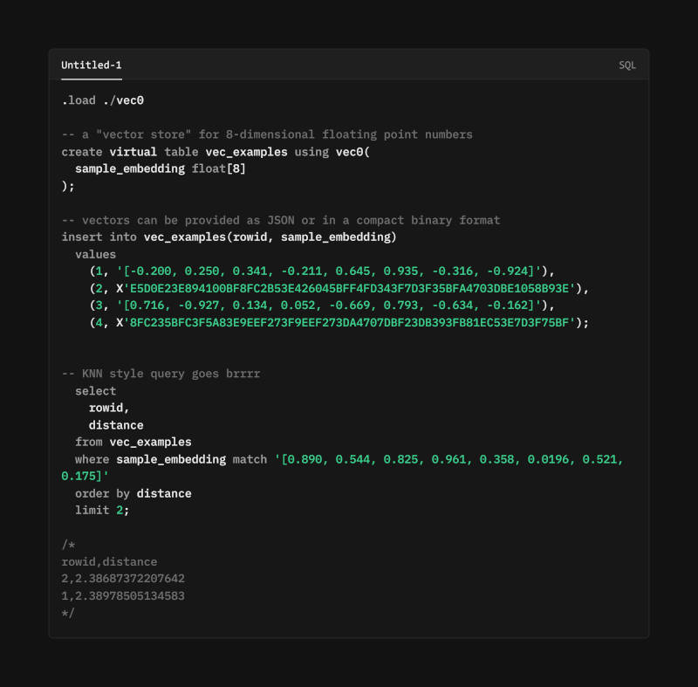Click the row 3 JSON vector string
The height and width of the screenshot is (687, 698).
[329, 306]
